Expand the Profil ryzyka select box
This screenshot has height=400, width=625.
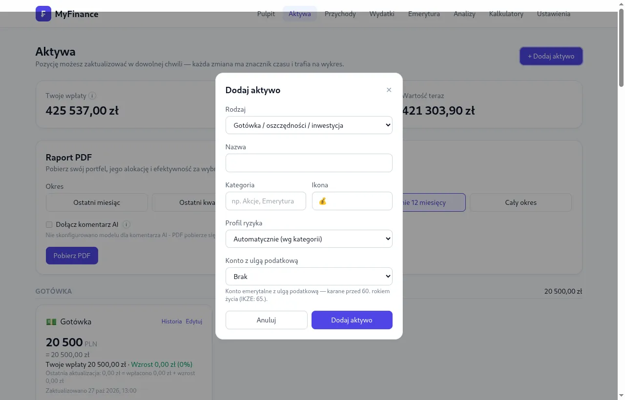coord(309,239)
